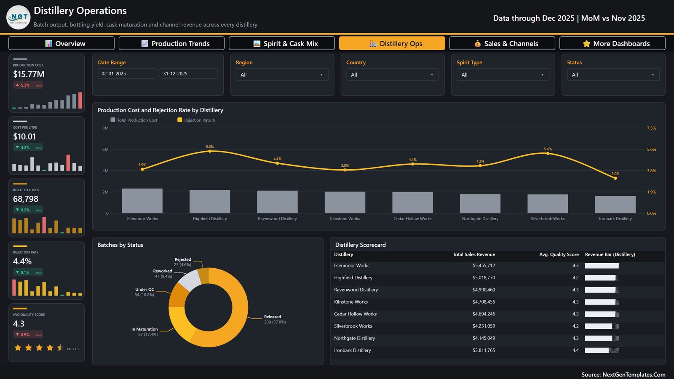Click the Production Cost red up-arrow indicator
Viewport: 674px width, 379px height.
17,85
